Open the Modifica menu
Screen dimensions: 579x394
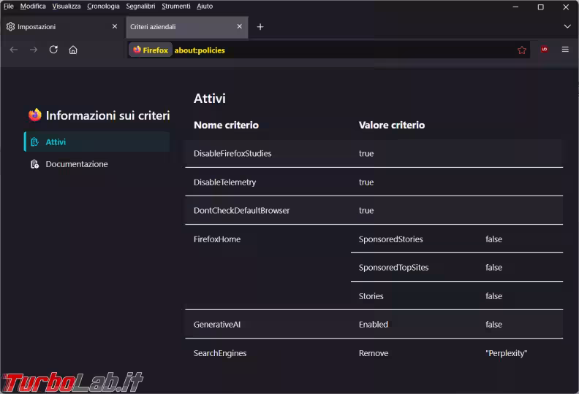pyautogui.click(x=33, y=7)
